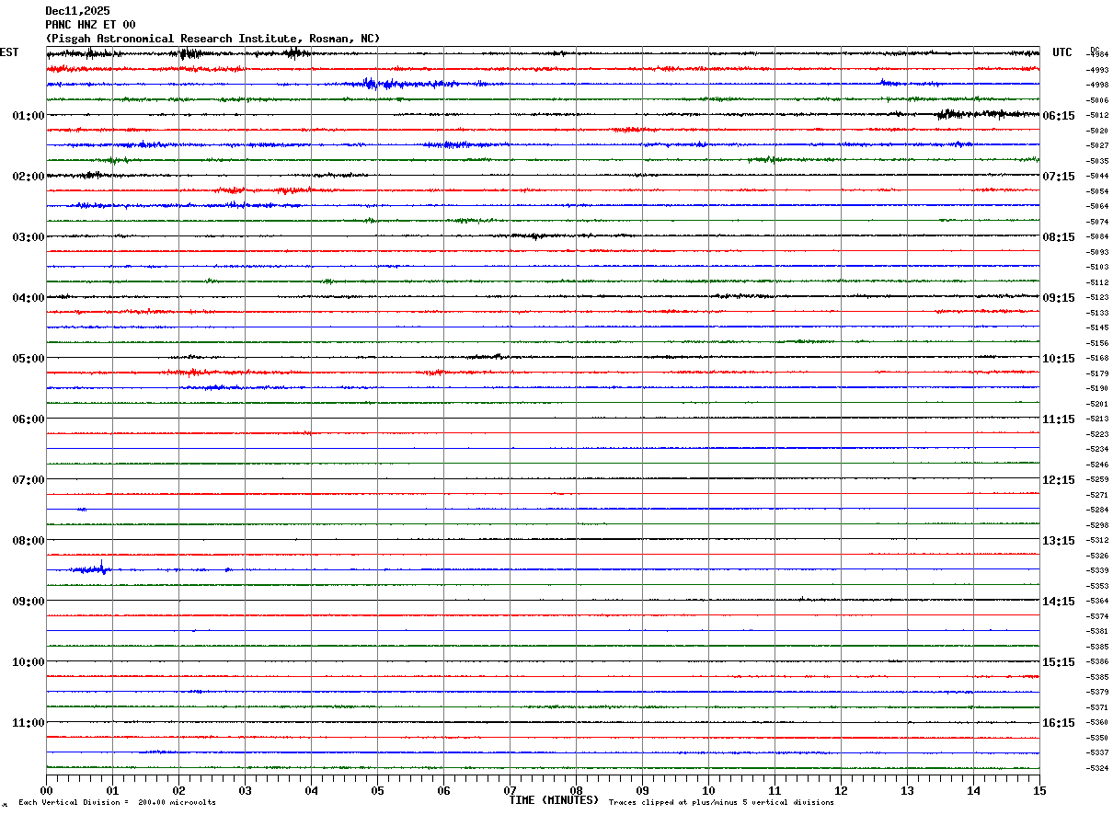Click the "06:00" EST hour label
This screenshot has width=1113, height=815.
click(x=29, y=419)
